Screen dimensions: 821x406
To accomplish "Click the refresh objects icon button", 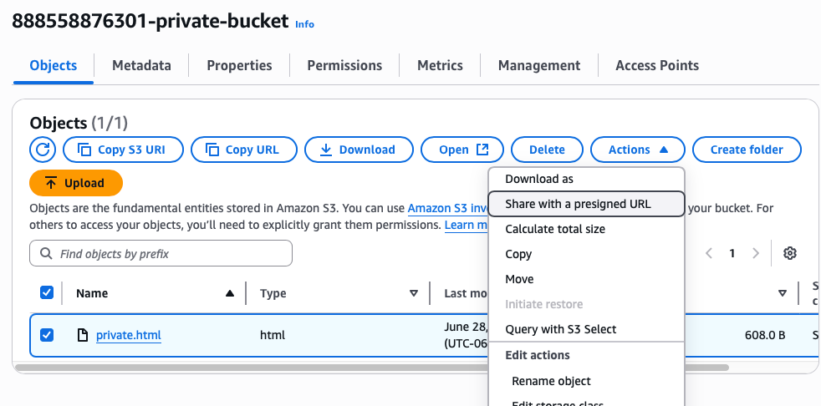I will pyautogui.click(x=43, y=150).
